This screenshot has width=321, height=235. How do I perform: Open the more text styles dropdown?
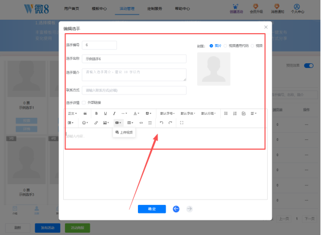click(124, 113)
